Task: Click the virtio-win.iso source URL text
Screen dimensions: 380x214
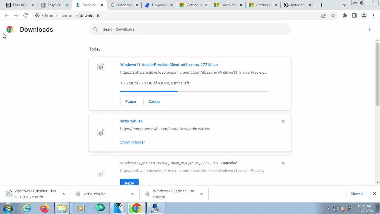Action: coord(165,129)
